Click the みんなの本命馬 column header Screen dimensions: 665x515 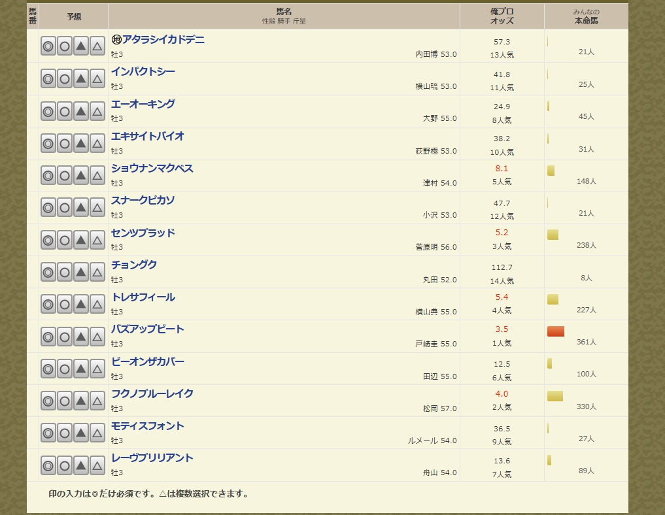[586, 16]
